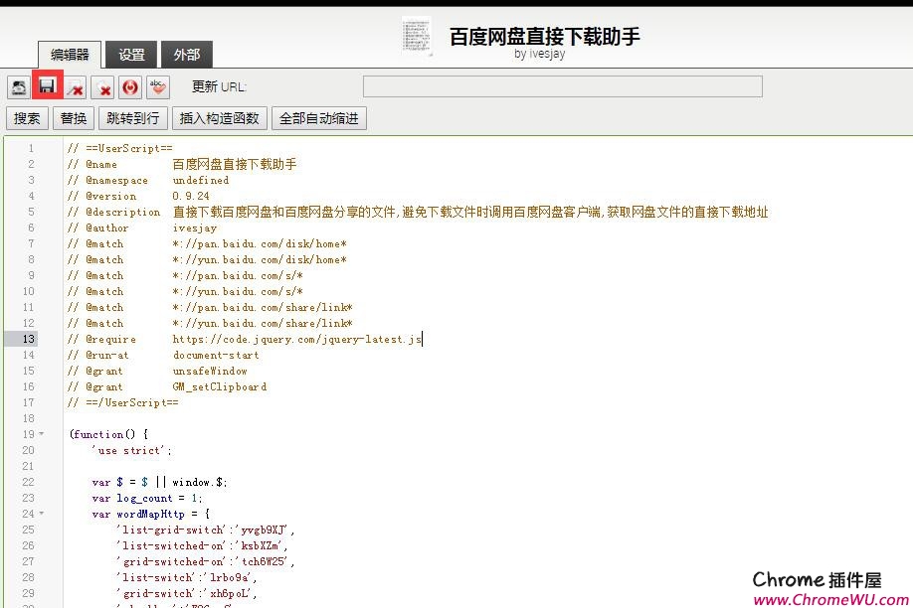The height and width of the screenshot is (608, 913).
Task: Click the 搜索 button
Action: click(28, 118)
